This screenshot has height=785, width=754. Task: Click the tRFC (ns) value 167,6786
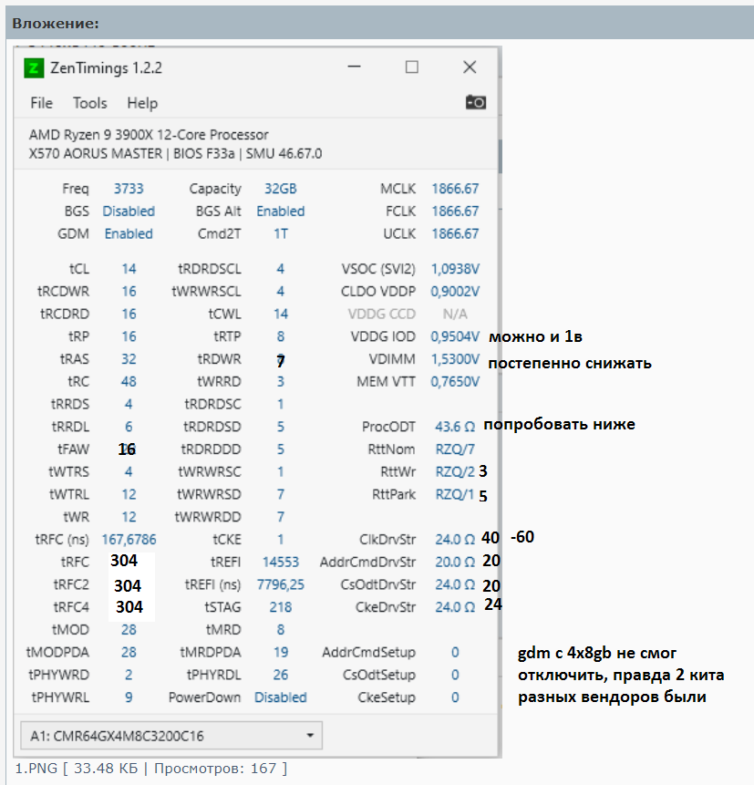point(129,539)
